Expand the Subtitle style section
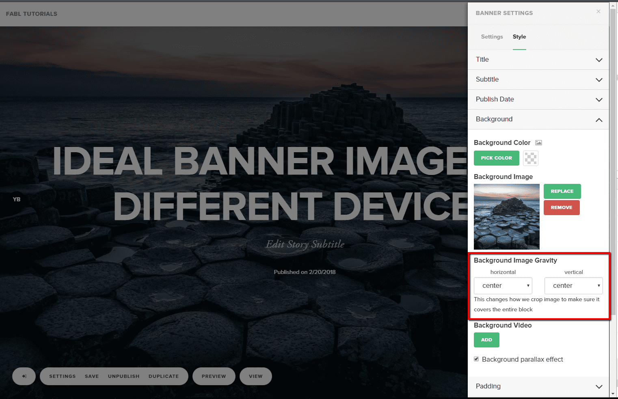 coord(538,80)
